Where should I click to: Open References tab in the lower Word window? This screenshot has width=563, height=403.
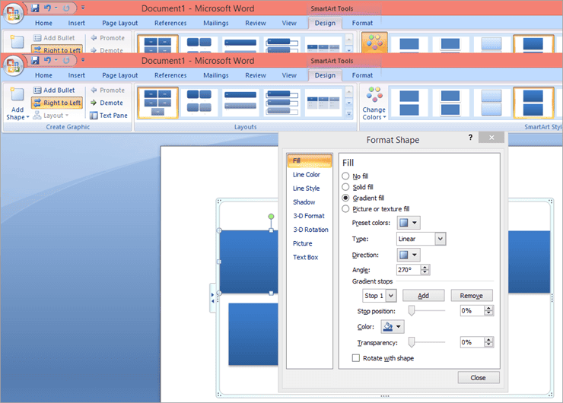(170, 75)
